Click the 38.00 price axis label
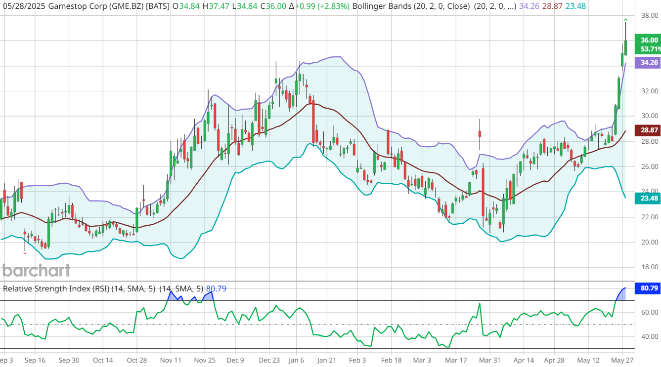 pos(649,15)
